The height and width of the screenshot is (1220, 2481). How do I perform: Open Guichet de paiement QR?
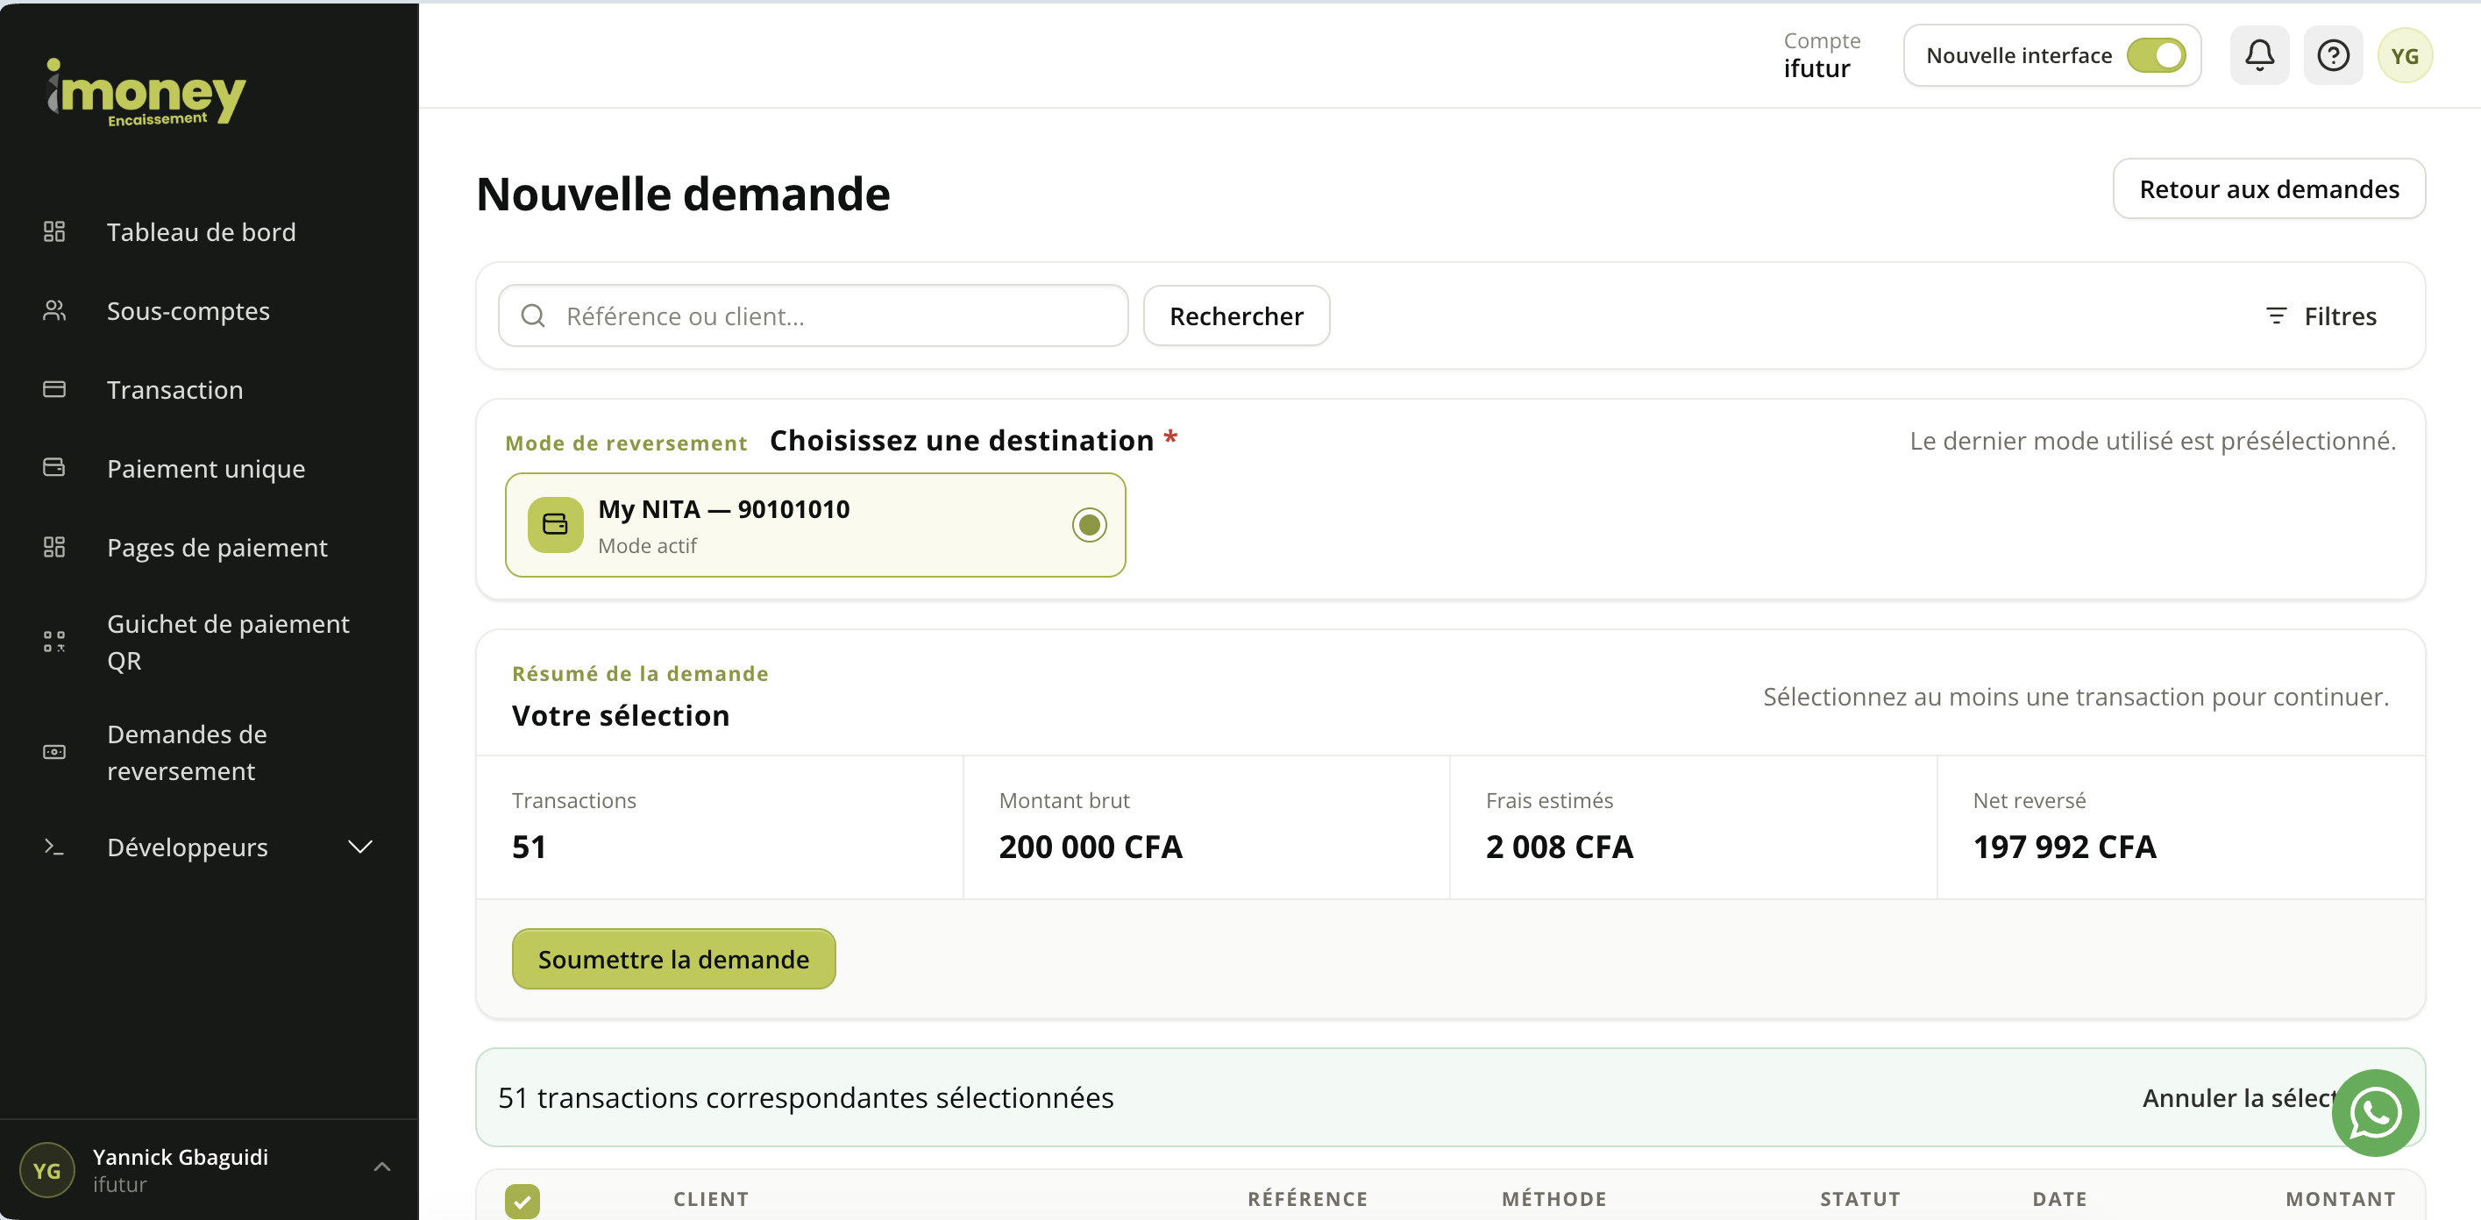(227, 642)
